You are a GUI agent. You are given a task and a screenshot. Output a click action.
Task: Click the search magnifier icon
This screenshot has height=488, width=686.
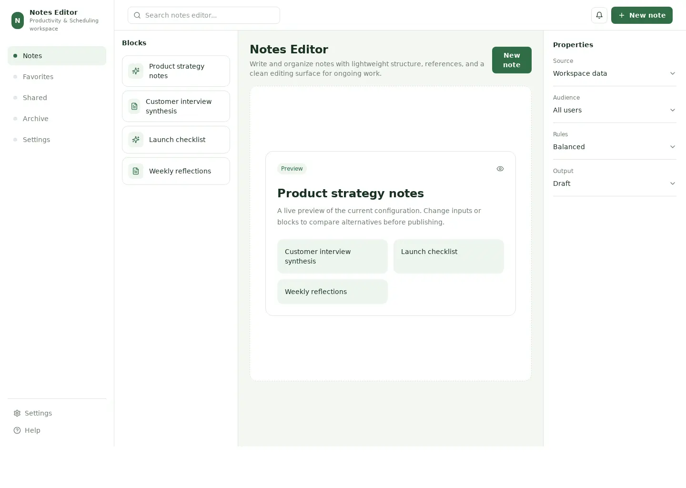(137, 15)
